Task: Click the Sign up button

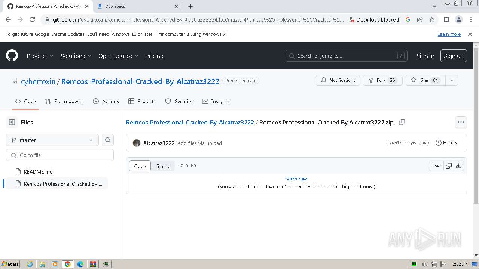Action: (x=454, y=56)
